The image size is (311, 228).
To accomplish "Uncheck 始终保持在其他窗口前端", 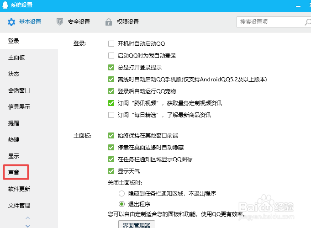I will point(111,136).
